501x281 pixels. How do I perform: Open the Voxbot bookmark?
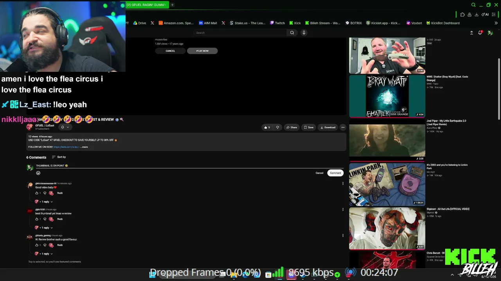click(x=414, y=23)
